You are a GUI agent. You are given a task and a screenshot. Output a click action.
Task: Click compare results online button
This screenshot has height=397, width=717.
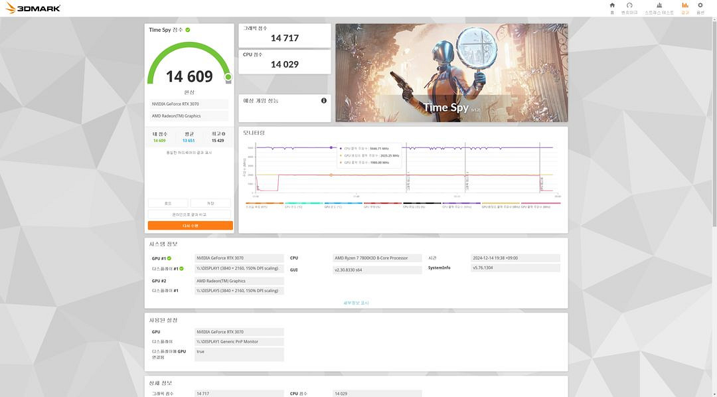[x=190, y=214]
